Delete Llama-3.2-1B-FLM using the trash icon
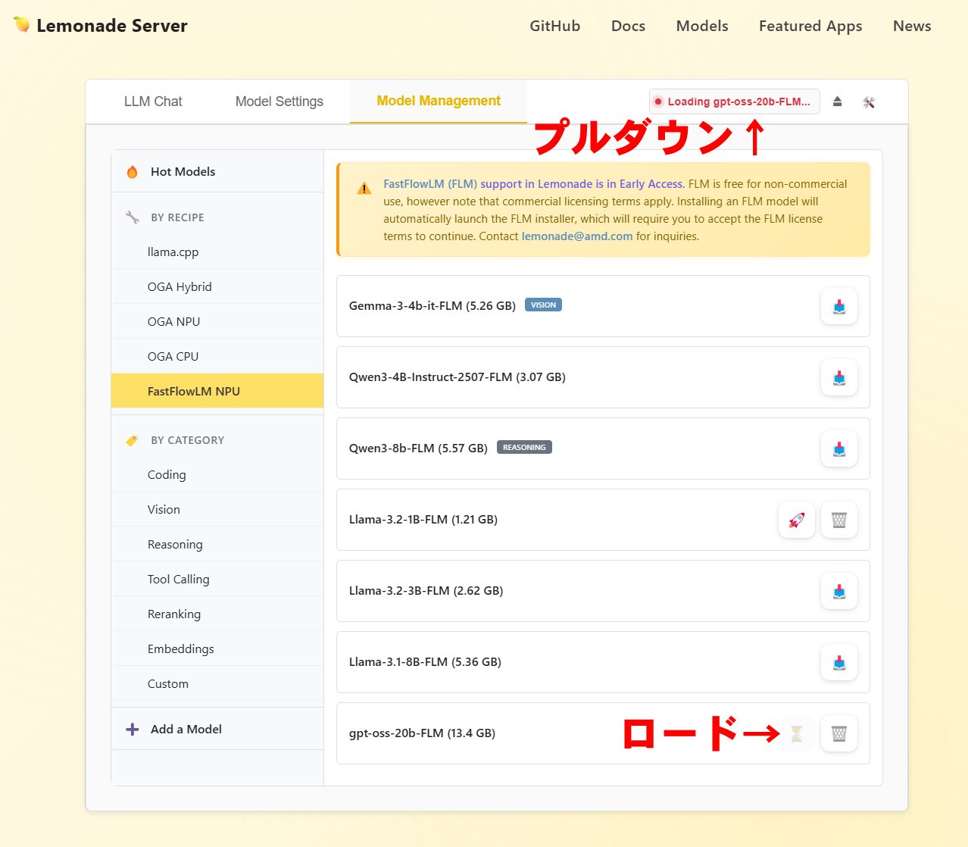The width and height of the screenshot is (968, 847). (x=838, y=520)
